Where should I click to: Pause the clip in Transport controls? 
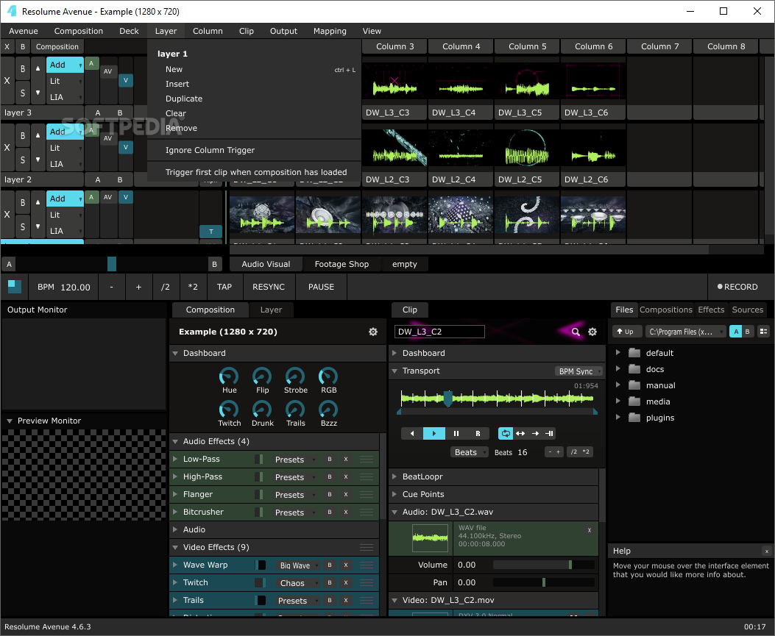[456, 434]
